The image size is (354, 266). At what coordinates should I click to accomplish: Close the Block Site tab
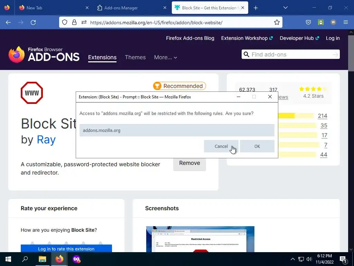243,8
